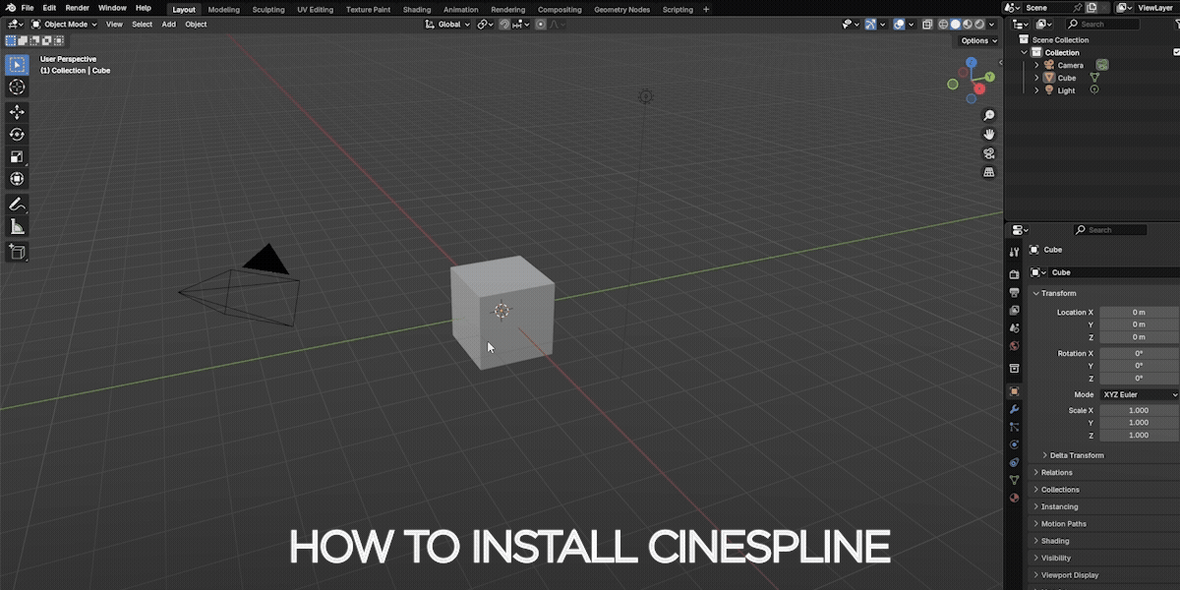Select the Add Cube tool

click(17, 253)
